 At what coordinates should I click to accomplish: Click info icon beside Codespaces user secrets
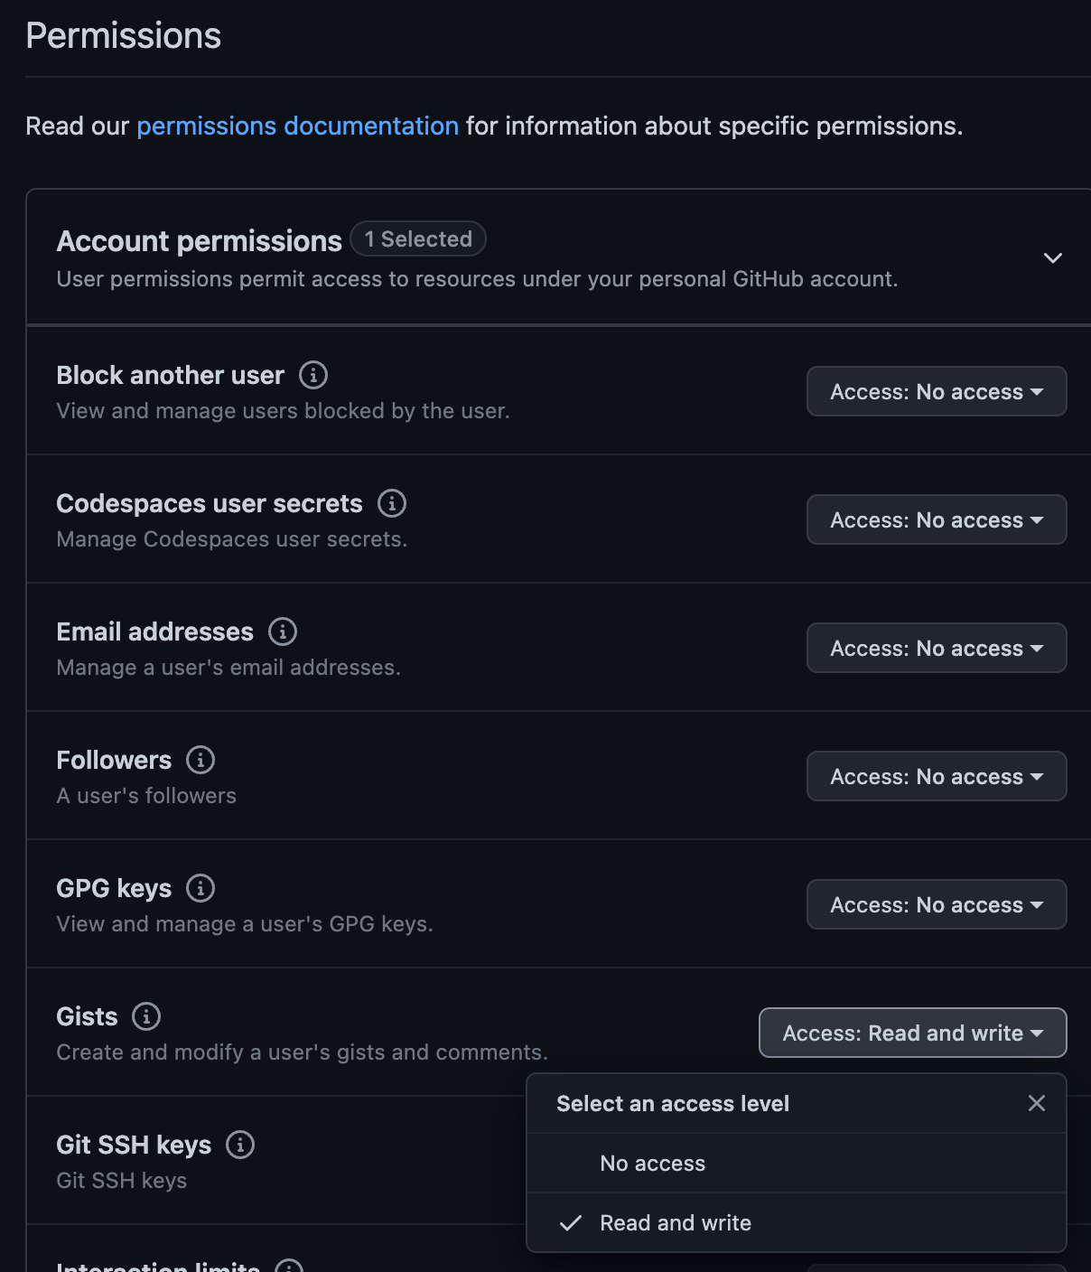coord(392,503)
